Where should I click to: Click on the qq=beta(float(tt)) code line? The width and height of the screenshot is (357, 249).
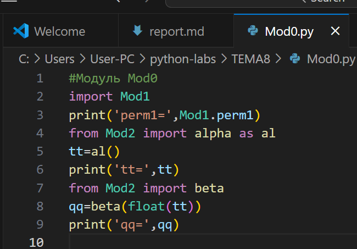(135, 207)
